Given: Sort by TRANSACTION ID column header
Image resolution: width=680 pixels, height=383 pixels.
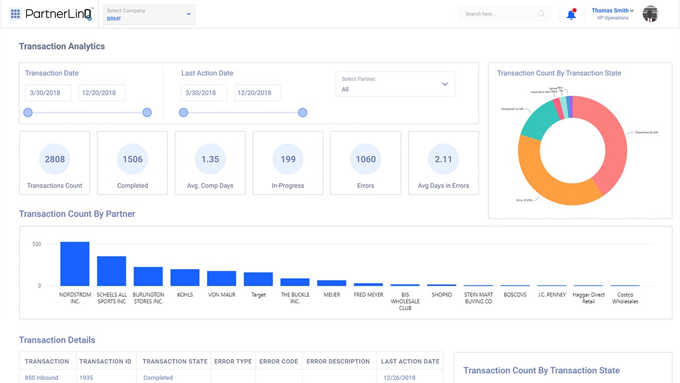Looking at the screenshot, I should pos(105,361).
